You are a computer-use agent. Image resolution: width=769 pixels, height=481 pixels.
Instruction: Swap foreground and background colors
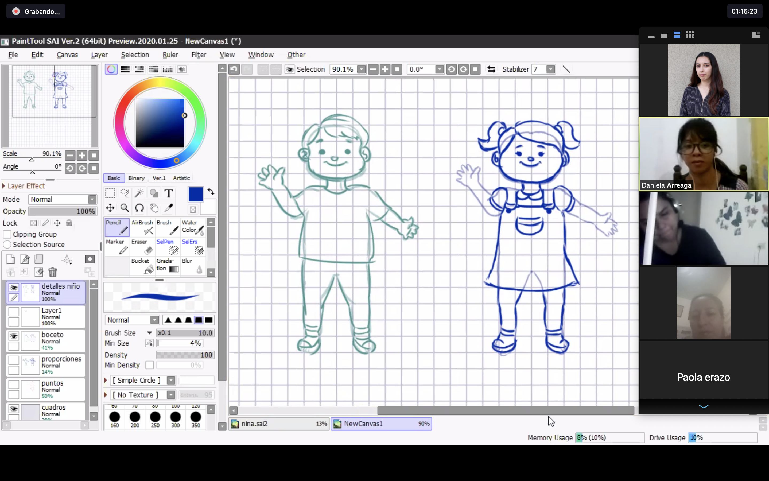pos(211,192)
